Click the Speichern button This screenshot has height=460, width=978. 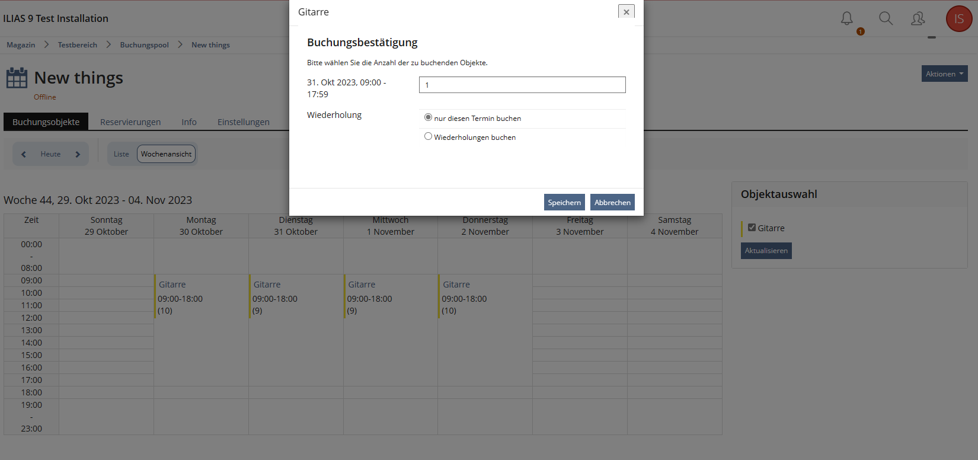564,203
